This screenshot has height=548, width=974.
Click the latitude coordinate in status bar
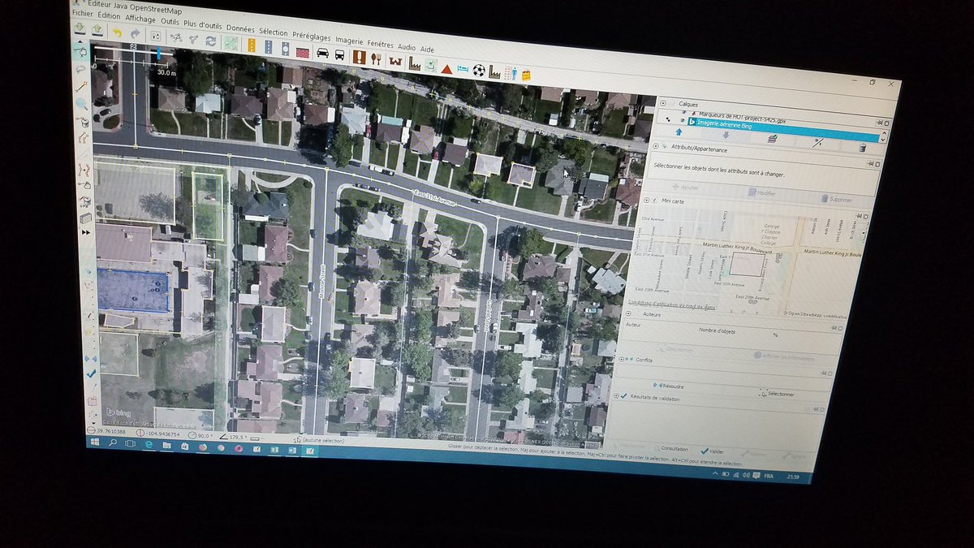click(111, 431)
